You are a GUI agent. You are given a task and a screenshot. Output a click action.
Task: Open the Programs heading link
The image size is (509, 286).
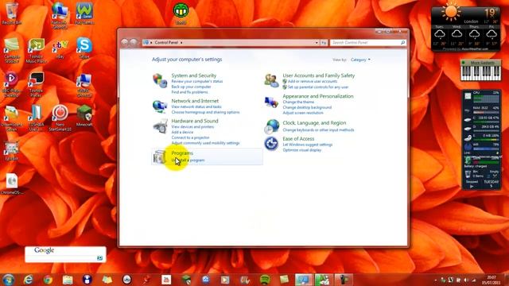pos(182,153)
